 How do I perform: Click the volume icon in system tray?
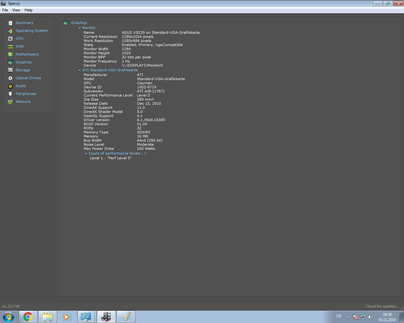pyautogui.click(x=371, y=317)
